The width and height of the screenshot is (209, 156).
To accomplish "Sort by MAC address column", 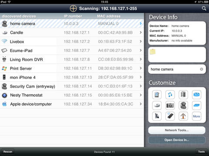I will (x=109, y=16).
